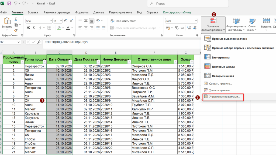Screen dimensions: 276x155
Task: Decrease indent icon
Action: 98,28
